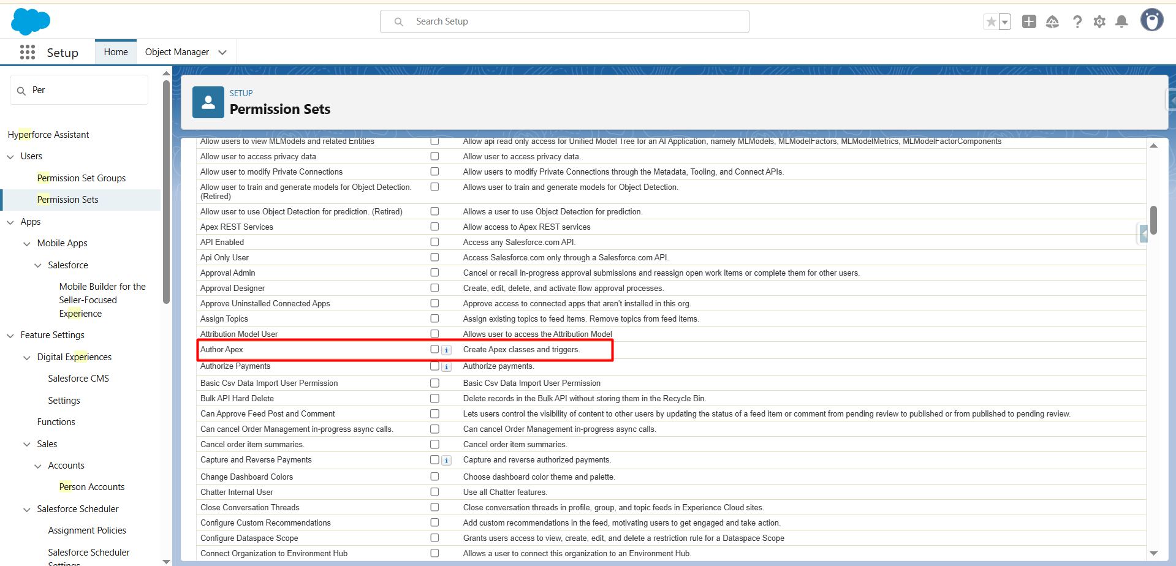Collapse the Salesforce subsection chevron
Screen dimensions: 1176x566
coord(38,266)
